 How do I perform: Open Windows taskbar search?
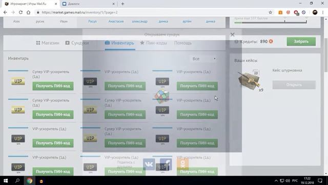click(x=17, y=180)
